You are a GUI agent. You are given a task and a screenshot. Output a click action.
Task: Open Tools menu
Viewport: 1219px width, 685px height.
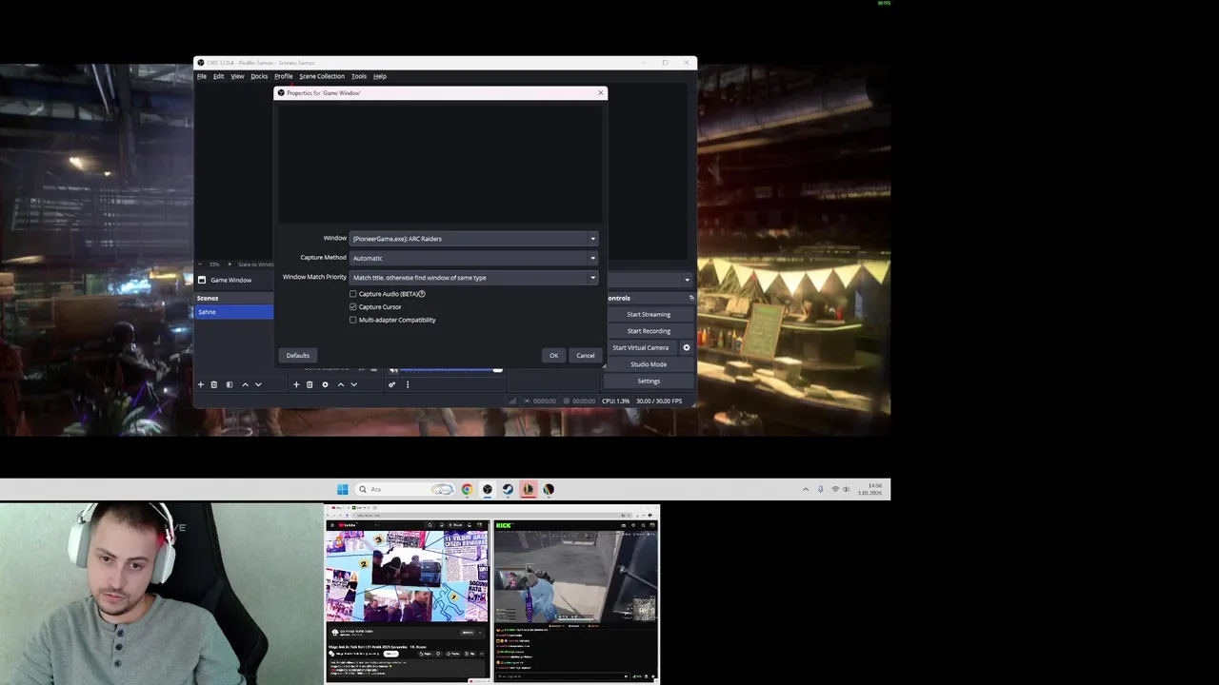[x=359, y=76]
